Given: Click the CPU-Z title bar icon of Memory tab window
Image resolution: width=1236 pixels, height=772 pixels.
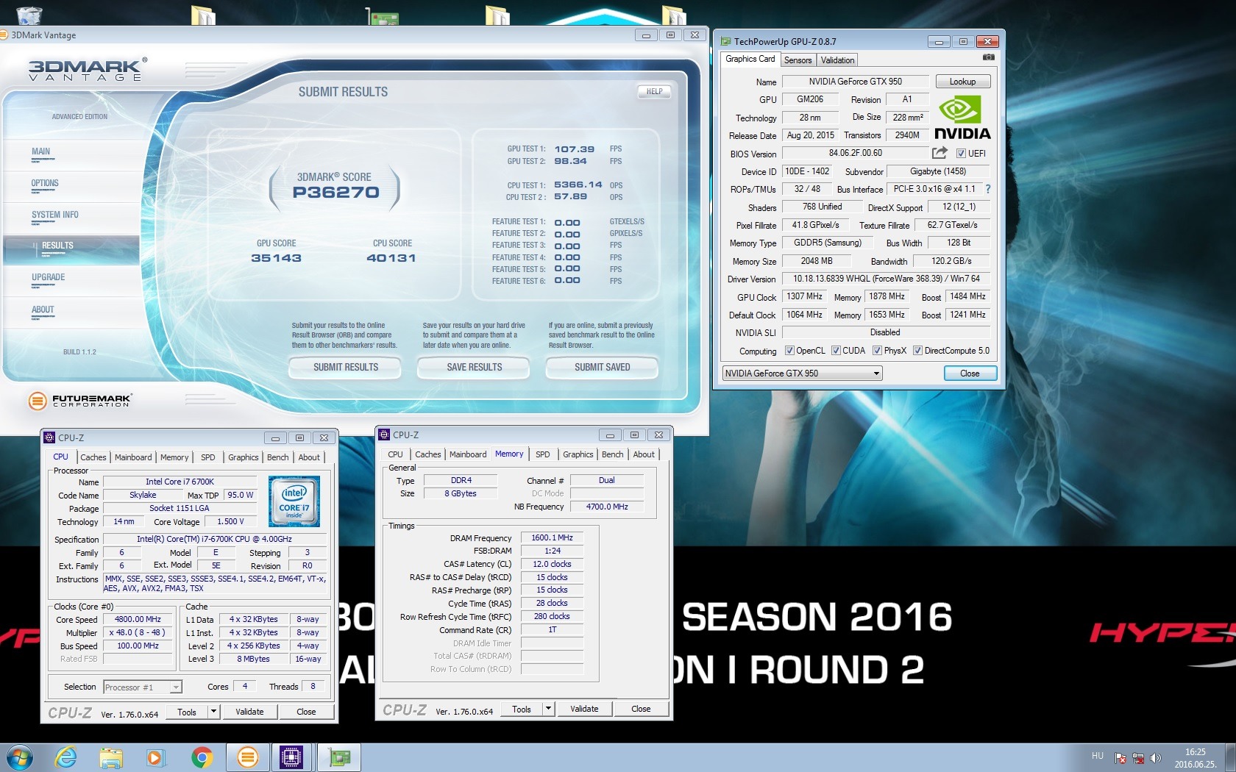Looking at the screenshot, I should [x=384, y=435].
